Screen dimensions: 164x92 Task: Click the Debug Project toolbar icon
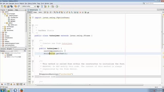[x=53, y=6]
